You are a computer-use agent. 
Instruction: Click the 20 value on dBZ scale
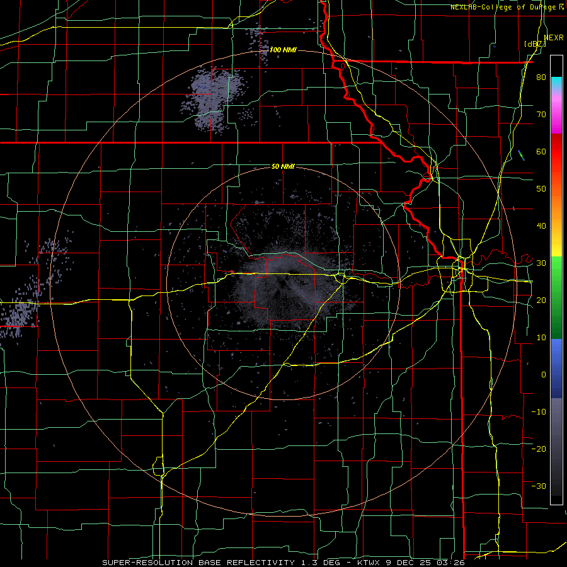tap(541, 301)
